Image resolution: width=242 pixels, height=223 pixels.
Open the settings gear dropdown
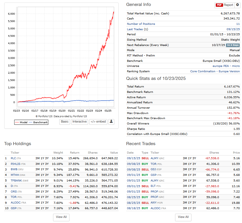[237, 5]
